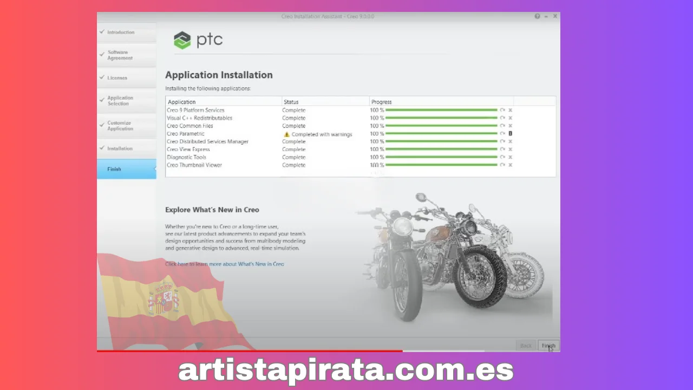This screenshot has height=390, width=693.
Task: Open link to learn What's New in Creo
Action: point(225,264)
